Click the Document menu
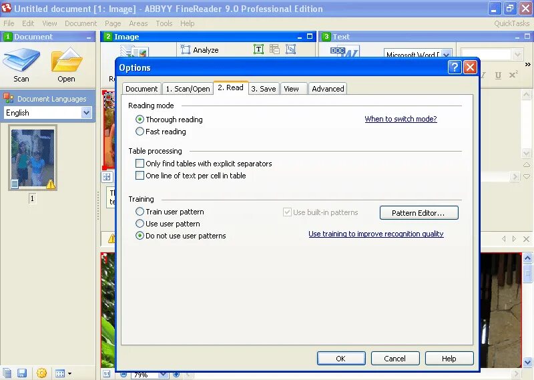 click(x=81, y=23)
